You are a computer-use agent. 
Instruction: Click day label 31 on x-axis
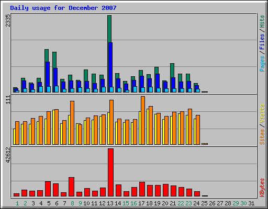point(251,203)
